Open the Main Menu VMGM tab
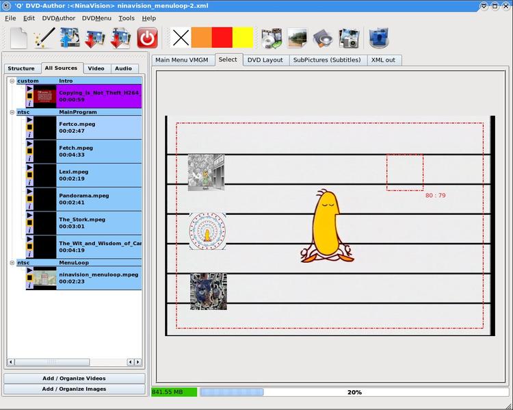The image size is (513, 410). pyautogui.click(x=182, y=60)
